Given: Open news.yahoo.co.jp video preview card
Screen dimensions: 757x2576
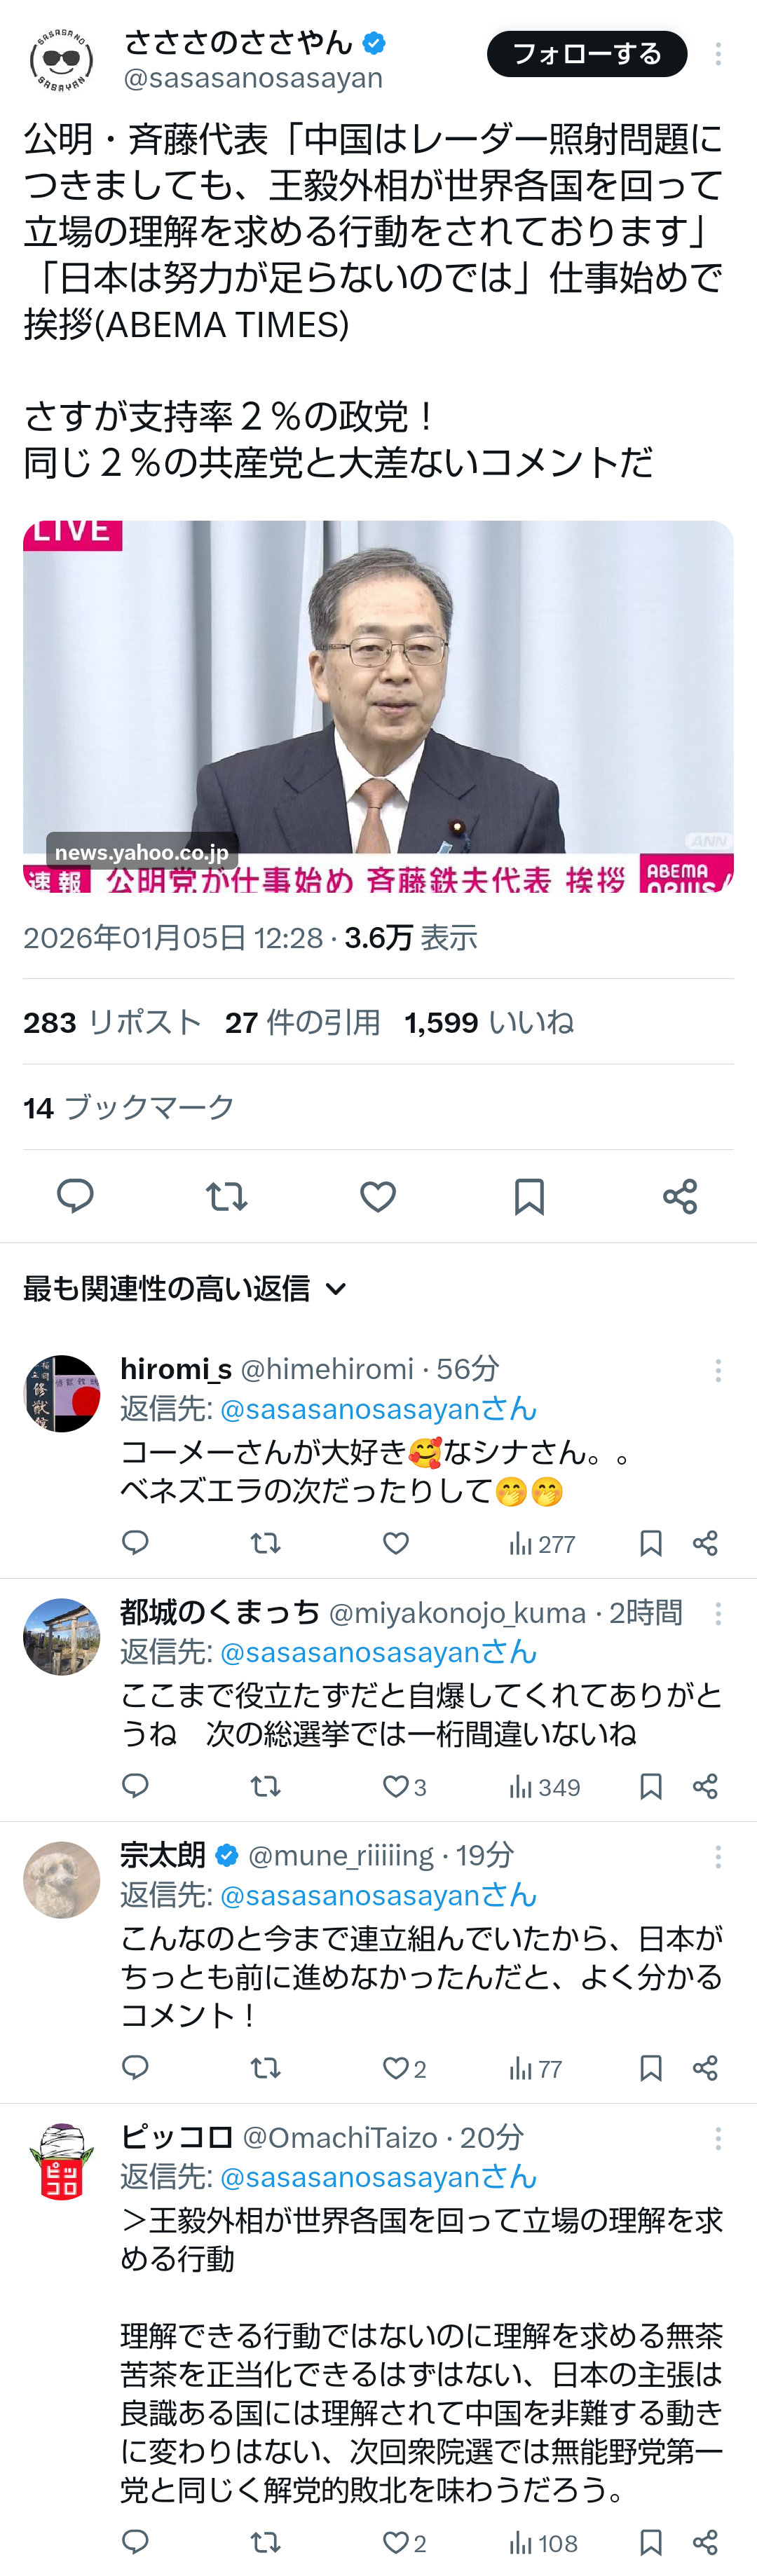Looking at the screenshot, I should (x=378, y=705).
